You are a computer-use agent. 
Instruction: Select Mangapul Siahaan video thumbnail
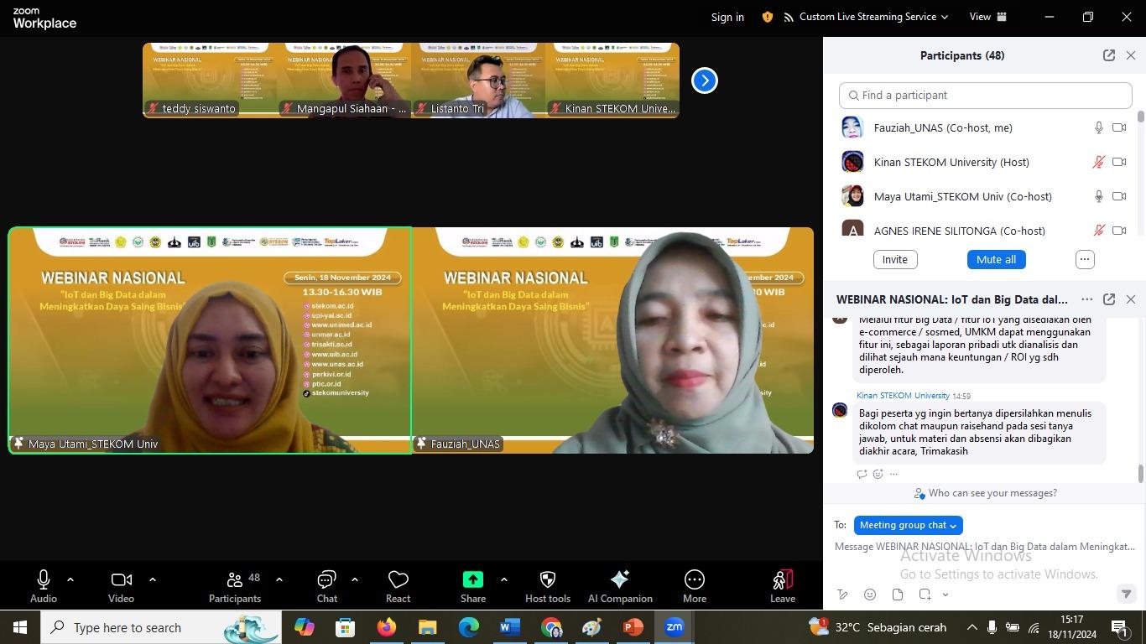pyautogui.click(x=344, y=80)
